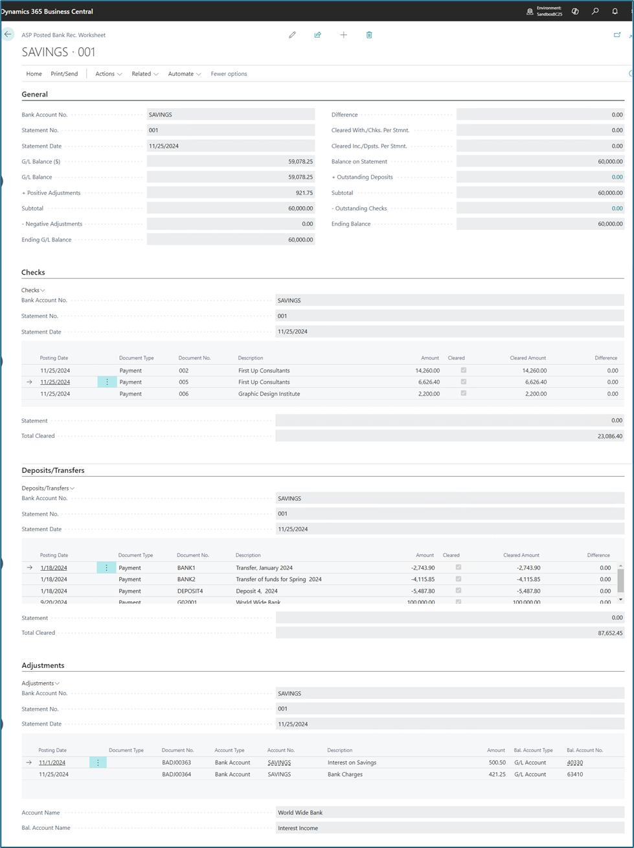Screen dimensions: 634x848
Task: Open row menu for BANK1 deposit
Action: (107, 567)
